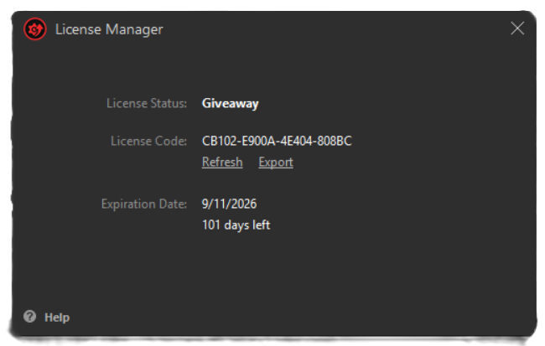
Task: Click the year 2026 in expiration date
Action: (x=244, y=204)
